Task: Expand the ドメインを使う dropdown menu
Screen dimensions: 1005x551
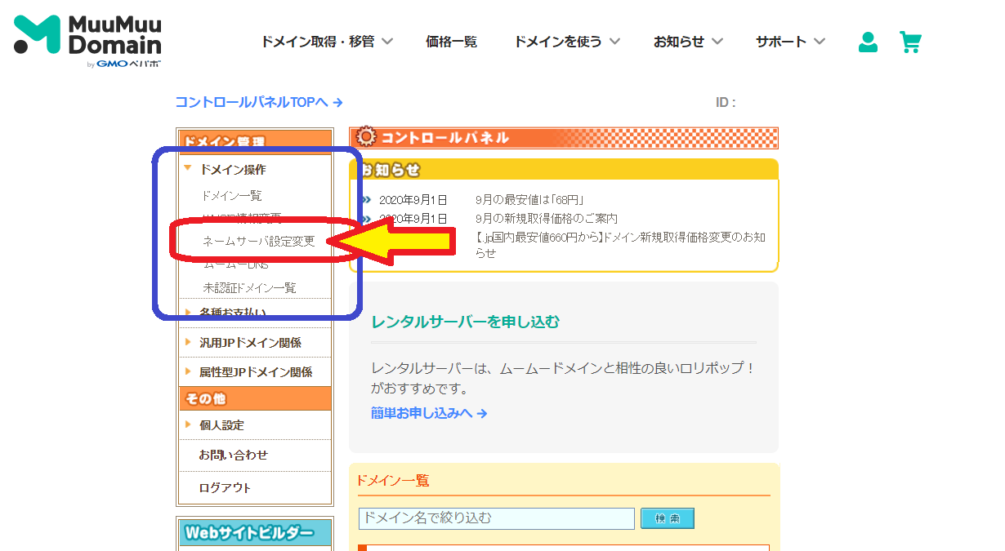Action: click(566, 42)
